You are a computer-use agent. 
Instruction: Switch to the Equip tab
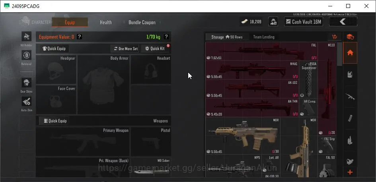click(x=70, y=22)
